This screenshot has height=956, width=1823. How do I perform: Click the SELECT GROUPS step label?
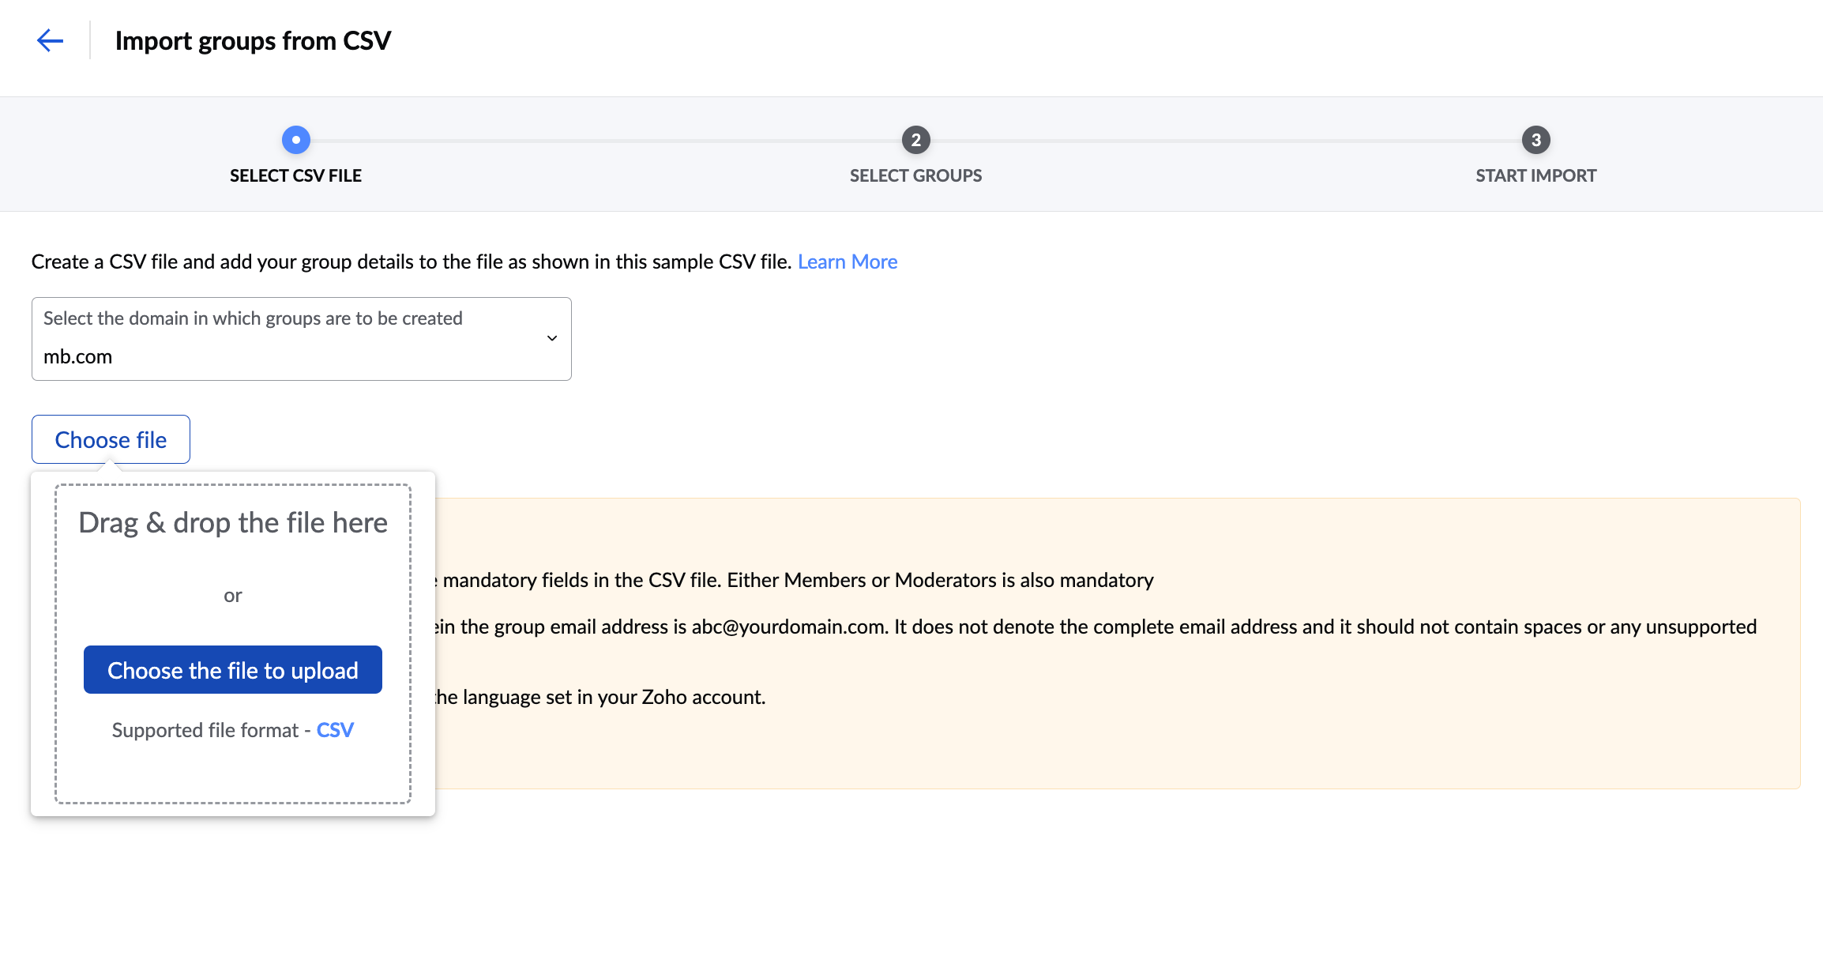click(915, 175)
